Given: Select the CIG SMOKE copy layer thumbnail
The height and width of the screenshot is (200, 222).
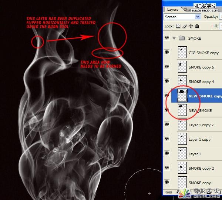Looking at the screenshot, I should [182, 52].
